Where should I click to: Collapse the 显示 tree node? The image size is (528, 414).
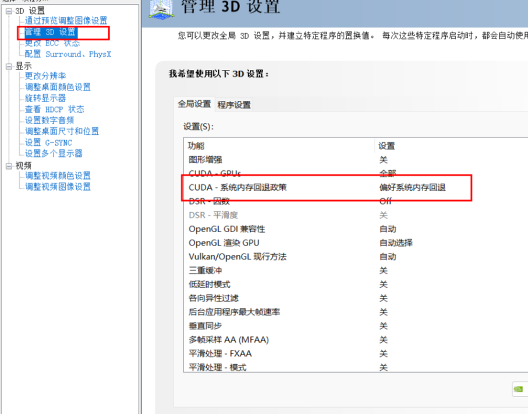[x=9, y=66]
